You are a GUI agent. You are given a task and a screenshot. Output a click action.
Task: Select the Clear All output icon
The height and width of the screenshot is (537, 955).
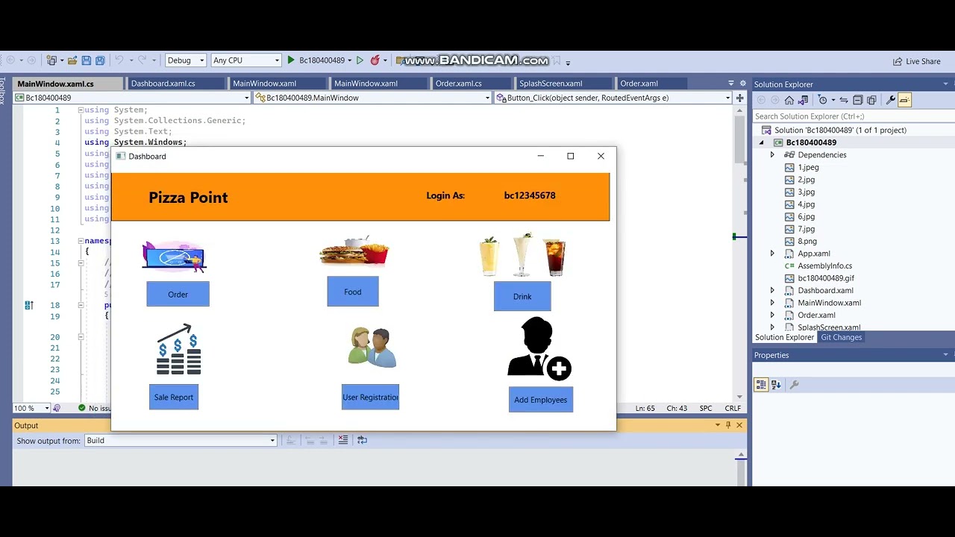click(x=343, y=440)
